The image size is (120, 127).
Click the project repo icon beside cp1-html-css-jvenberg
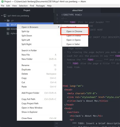5,16
